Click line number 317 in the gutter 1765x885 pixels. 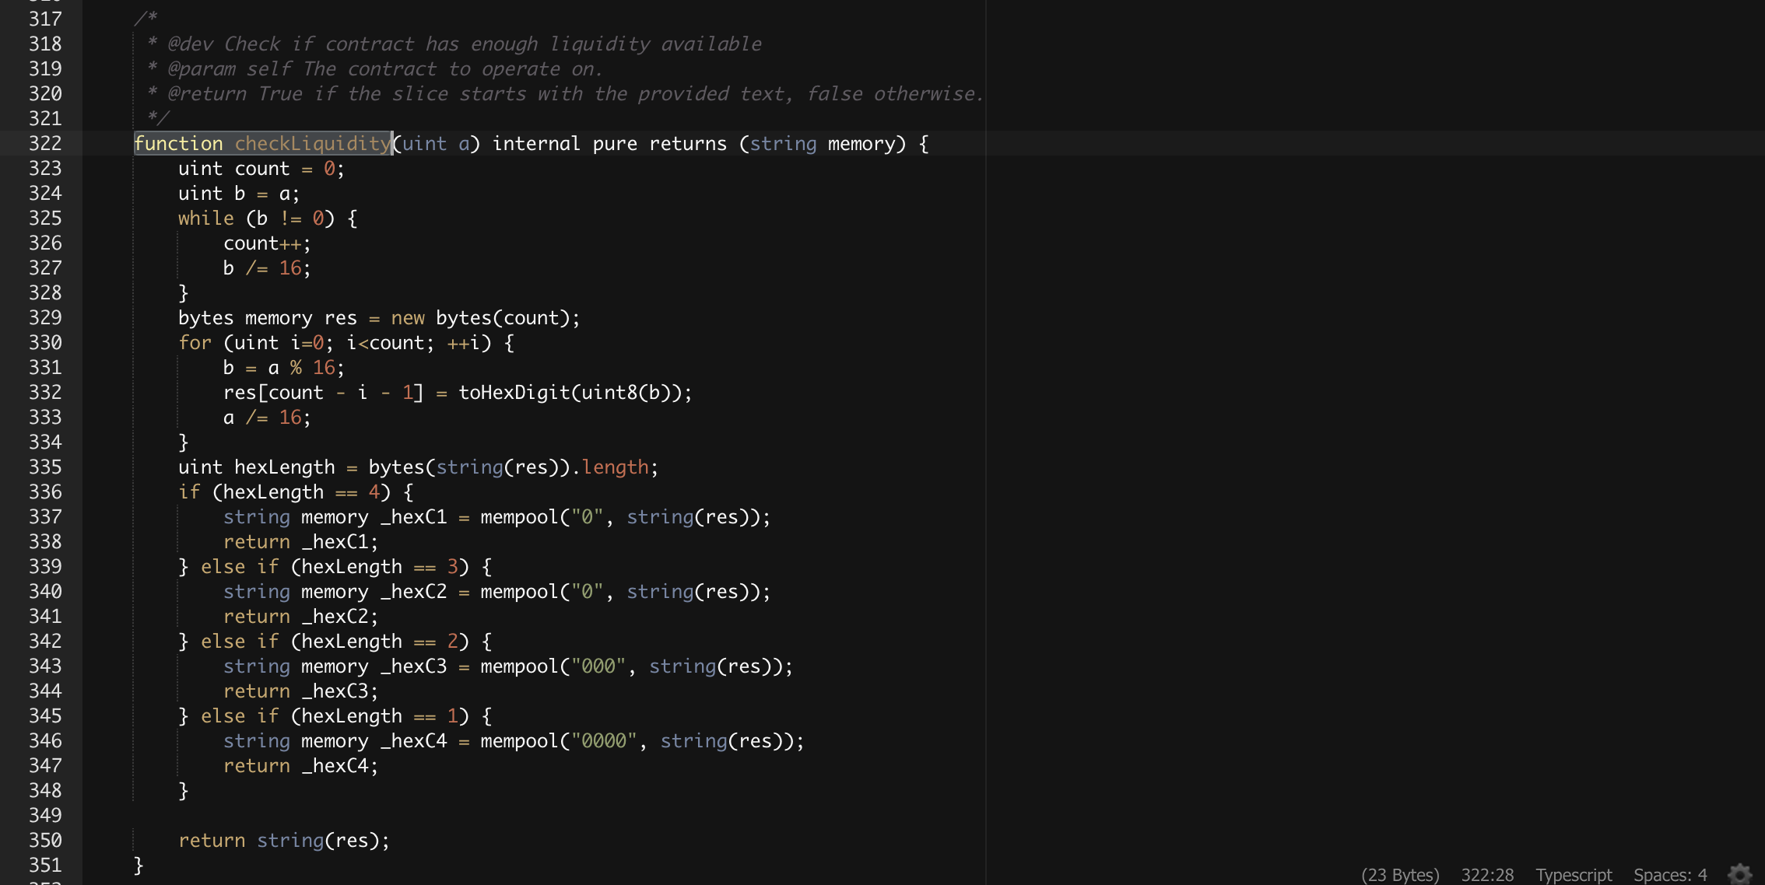click(45, 19)
